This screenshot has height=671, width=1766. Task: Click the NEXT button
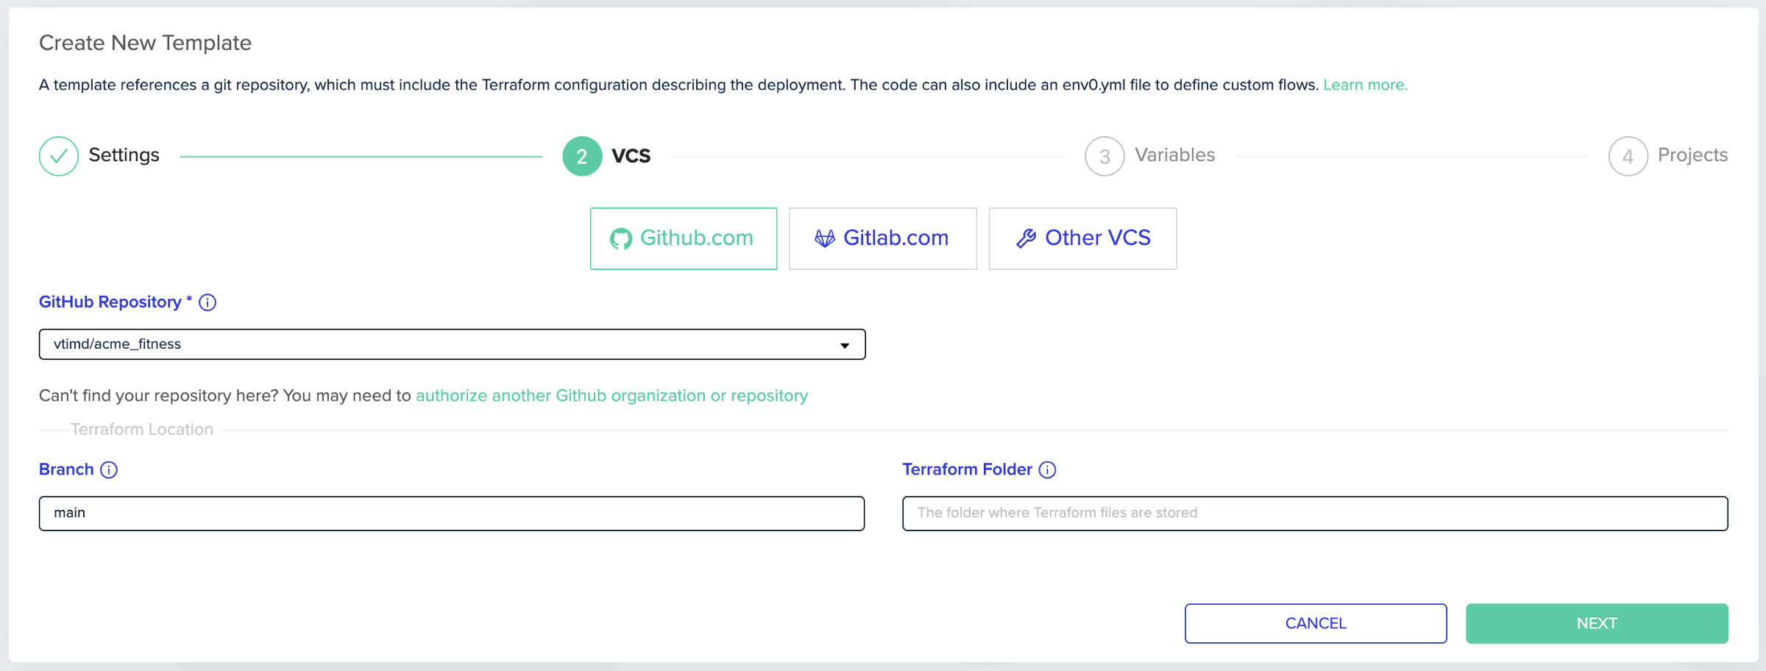tap(1597, 623)
